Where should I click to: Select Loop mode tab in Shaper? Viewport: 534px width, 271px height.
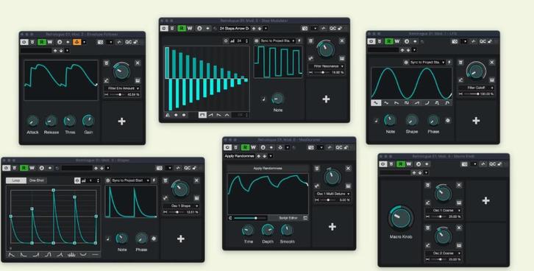click(x=16, y=180)
